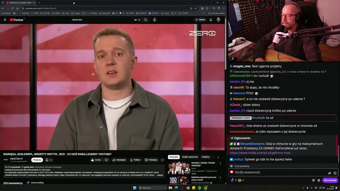Open the YouTube guide hamburger menu
The image size is (340, 191).
pos(5,20)
